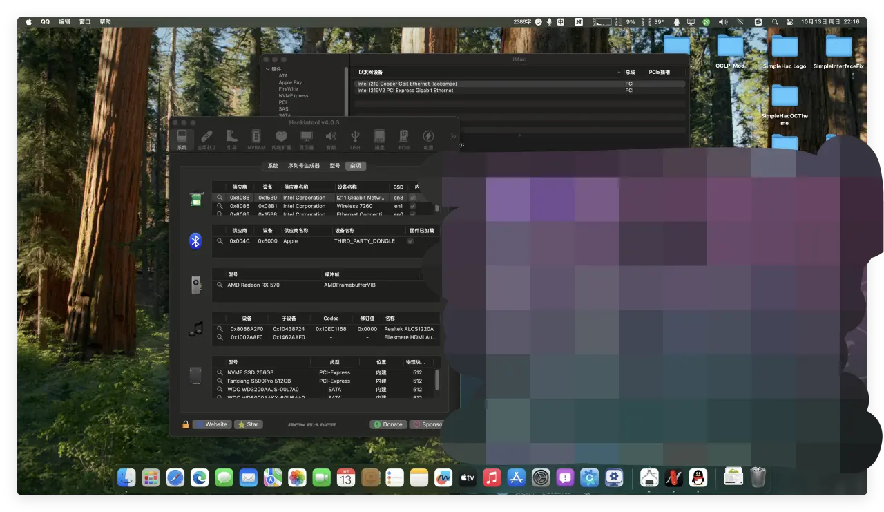
Task: Sort audio table by Codec column header
Action: 331,319
